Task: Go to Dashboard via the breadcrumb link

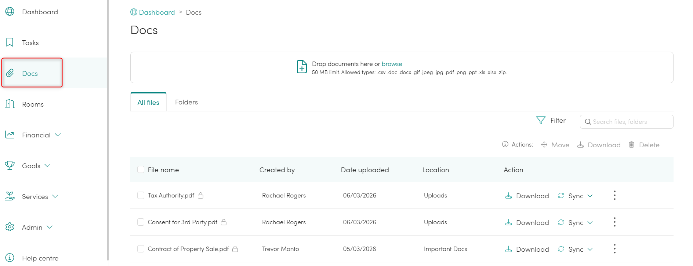Action: tap(157, 12)
